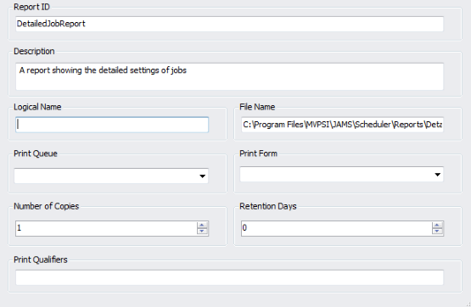Click into the Description text box
The image size is (471, 307).
[229, 76]
